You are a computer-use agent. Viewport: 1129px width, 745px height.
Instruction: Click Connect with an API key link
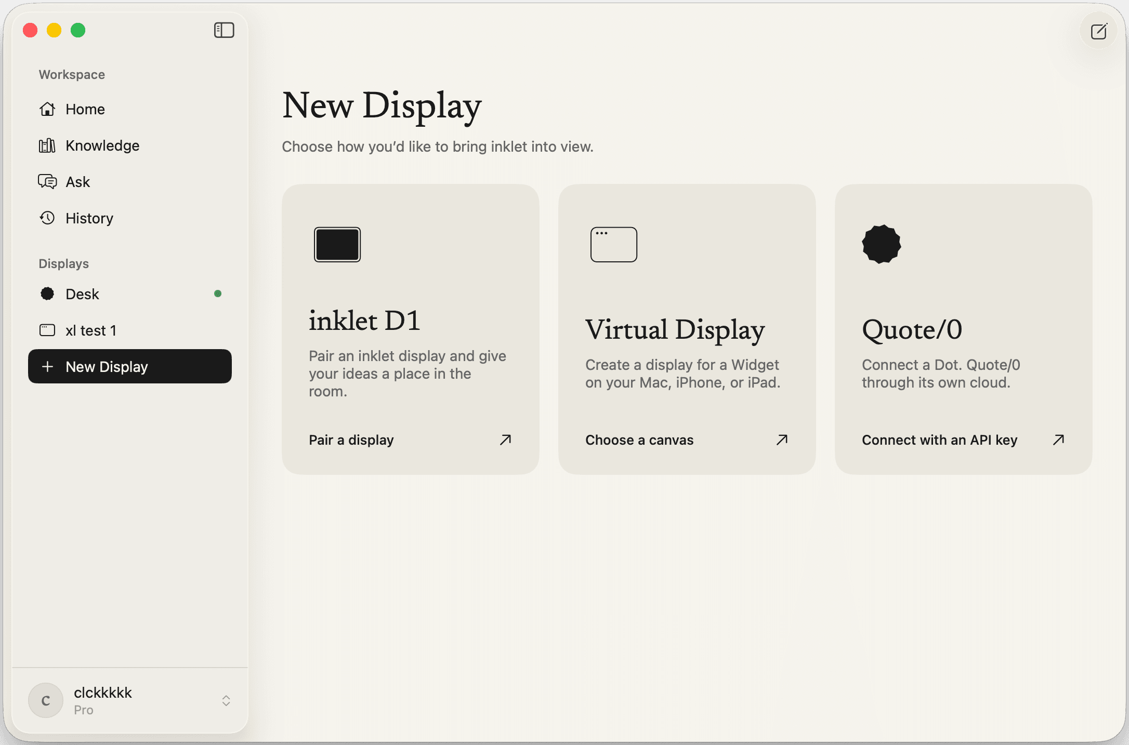click(940, 440)
